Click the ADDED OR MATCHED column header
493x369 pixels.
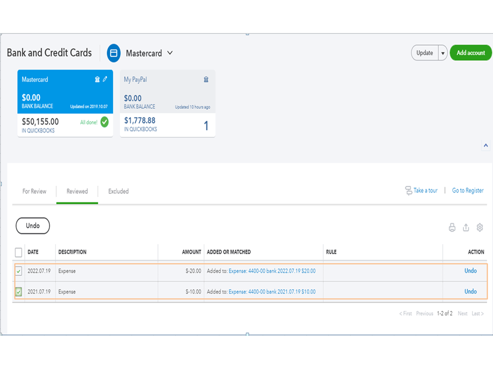point(228,252)
